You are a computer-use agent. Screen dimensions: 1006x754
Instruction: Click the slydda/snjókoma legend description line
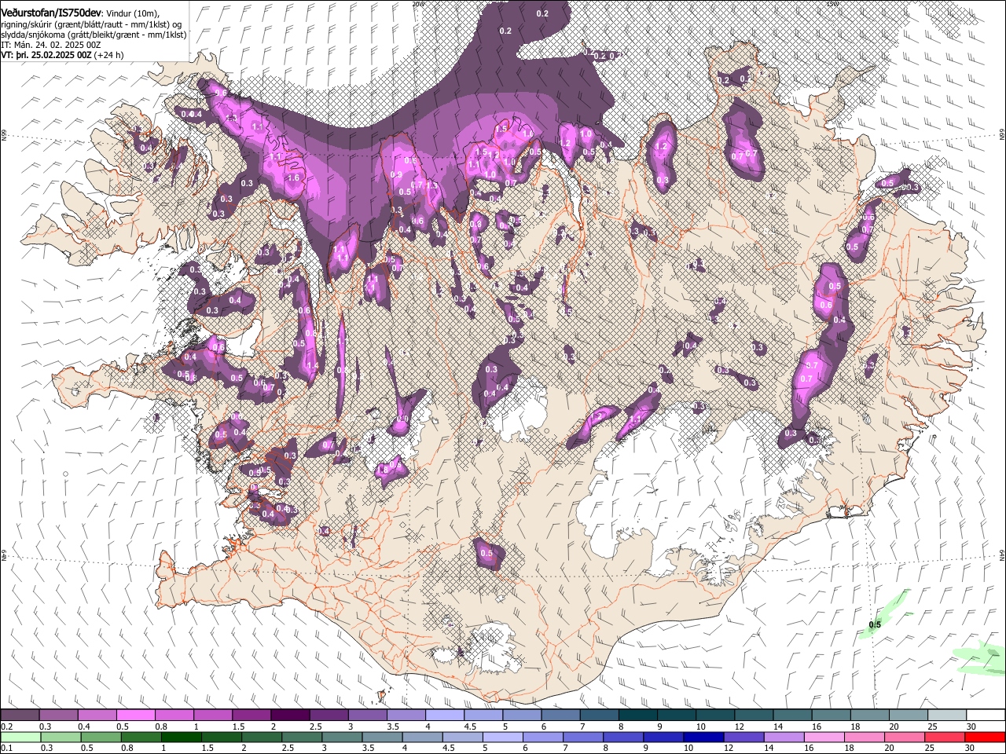pos(94,35)
